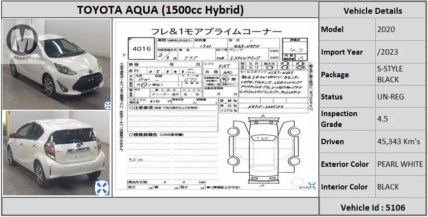Click the Import Year label

click(342, 52)
